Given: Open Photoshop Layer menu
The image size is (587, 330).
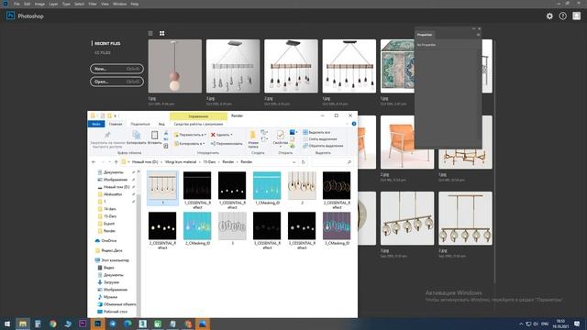Looking at the screenshot, I should [53, 4].
